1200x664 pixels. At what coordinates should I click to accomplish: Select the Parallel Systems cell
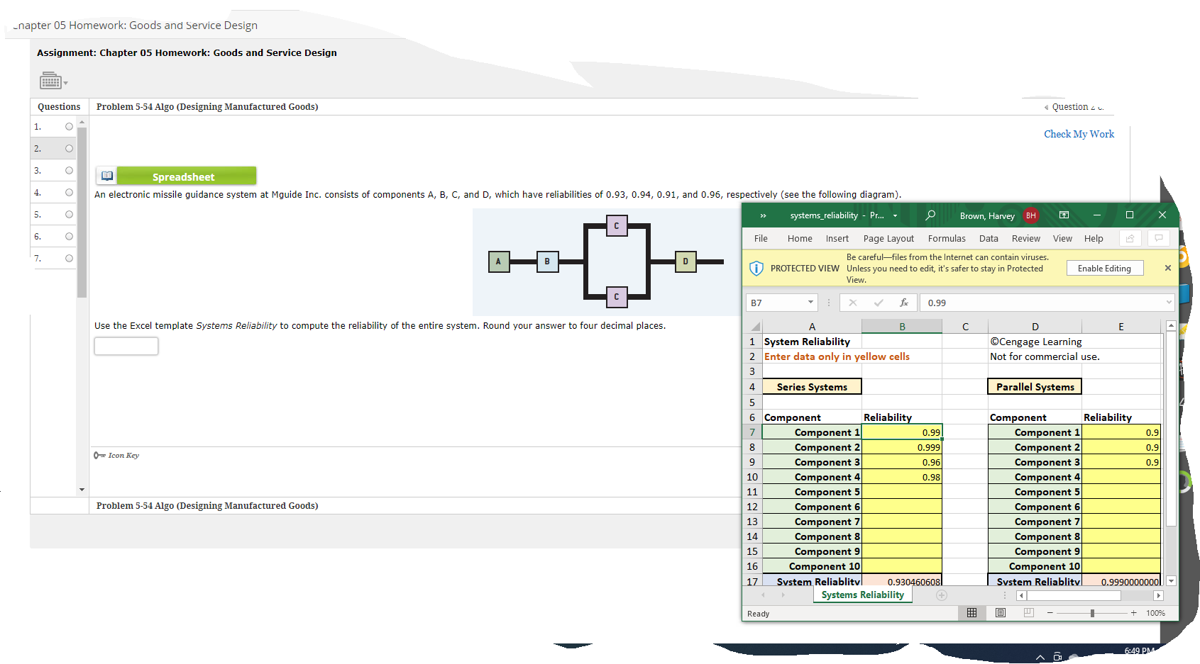tap(1035, 387)
